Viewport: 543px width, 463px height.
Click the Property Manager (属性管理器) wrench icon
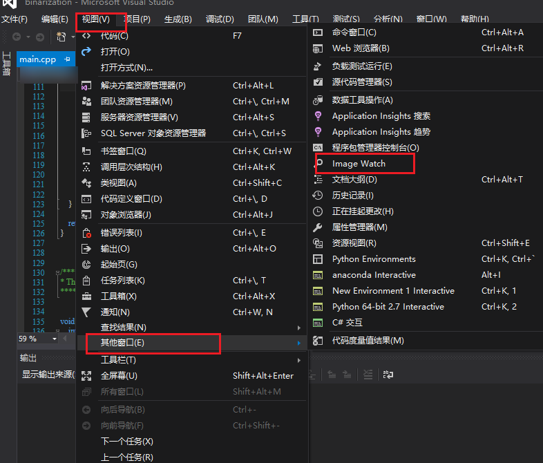coord(318,227)
